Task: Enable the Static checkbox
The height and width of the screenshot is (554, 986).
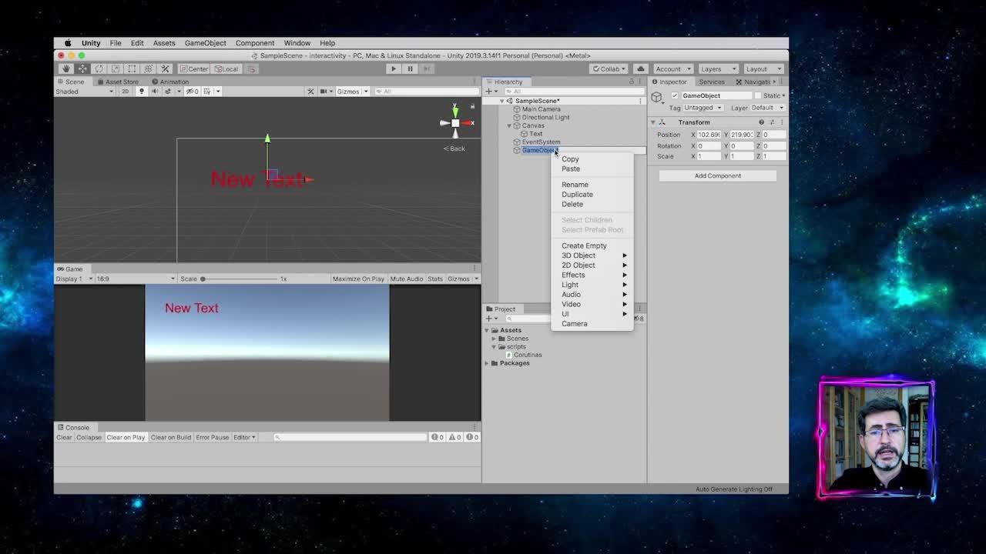Action: (757, 95)
